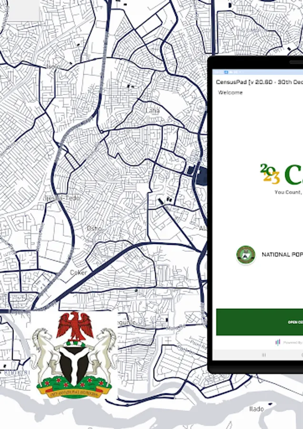Click the 'Isolo' map label
Viewport: 303px width, 429px height.
(x=53, y=66)
